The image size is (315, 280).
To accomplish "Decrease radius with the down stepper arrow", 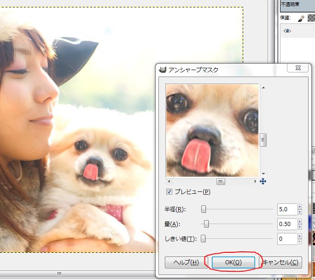I will [300, 212].
